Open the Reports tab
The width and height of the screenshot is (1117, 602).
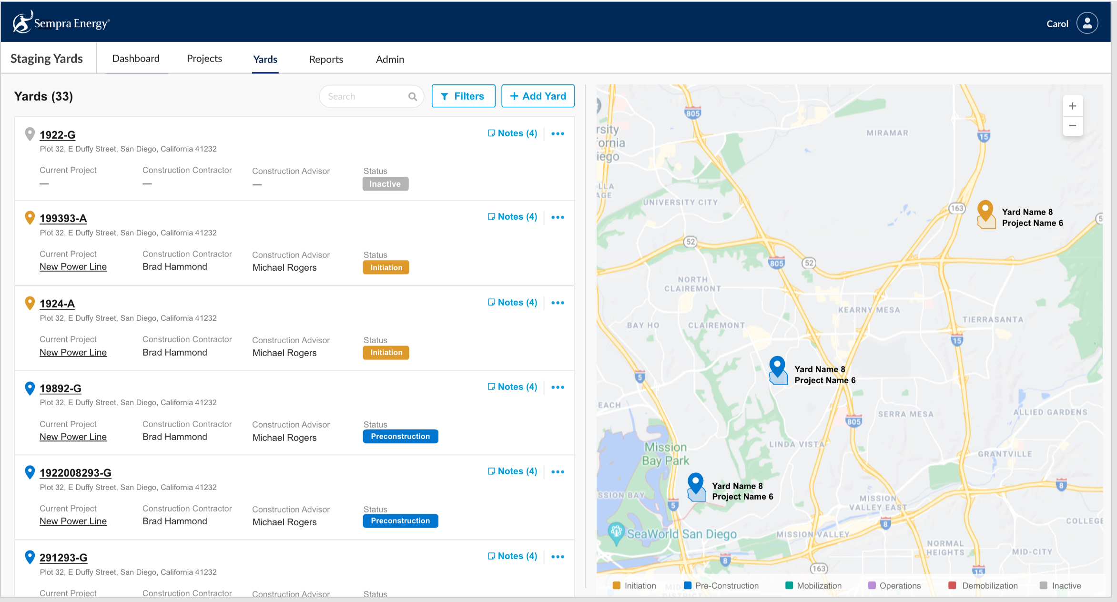326,60
